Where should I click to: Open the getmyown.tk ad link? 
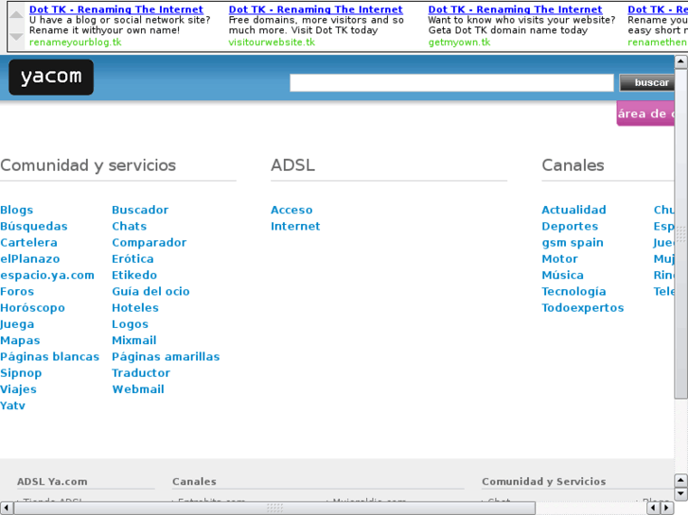[459, 43]
